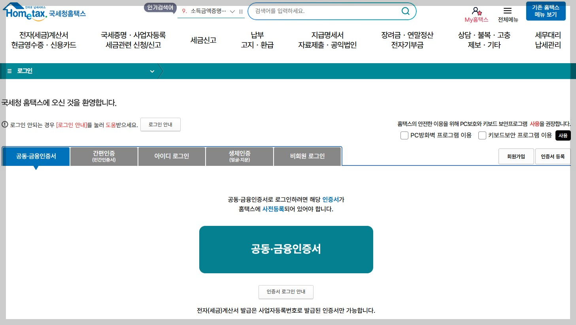Image resolution: width=576 pixels, height=325 pixels.
Task: Click the hamburger icon on the 로그인 breadcrumb bar
Action: (x=9, y=71)
